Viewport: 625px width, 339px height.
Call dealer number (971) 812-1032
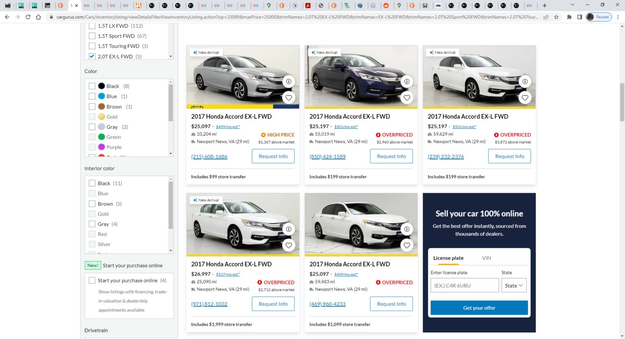(209, 304)
